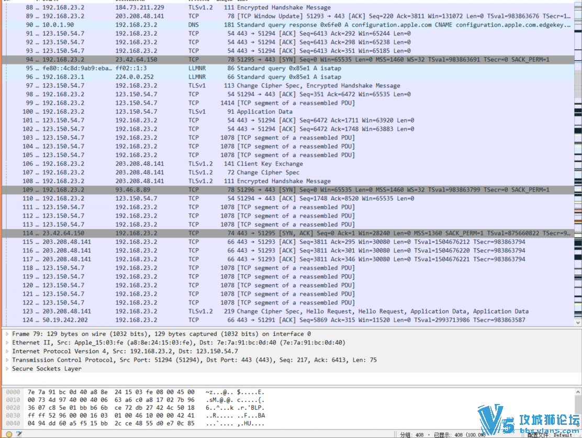Select packet 106 Client Key Exchange
The width and height of the screenshot is (582, 438).
click(x=288, y=164)
